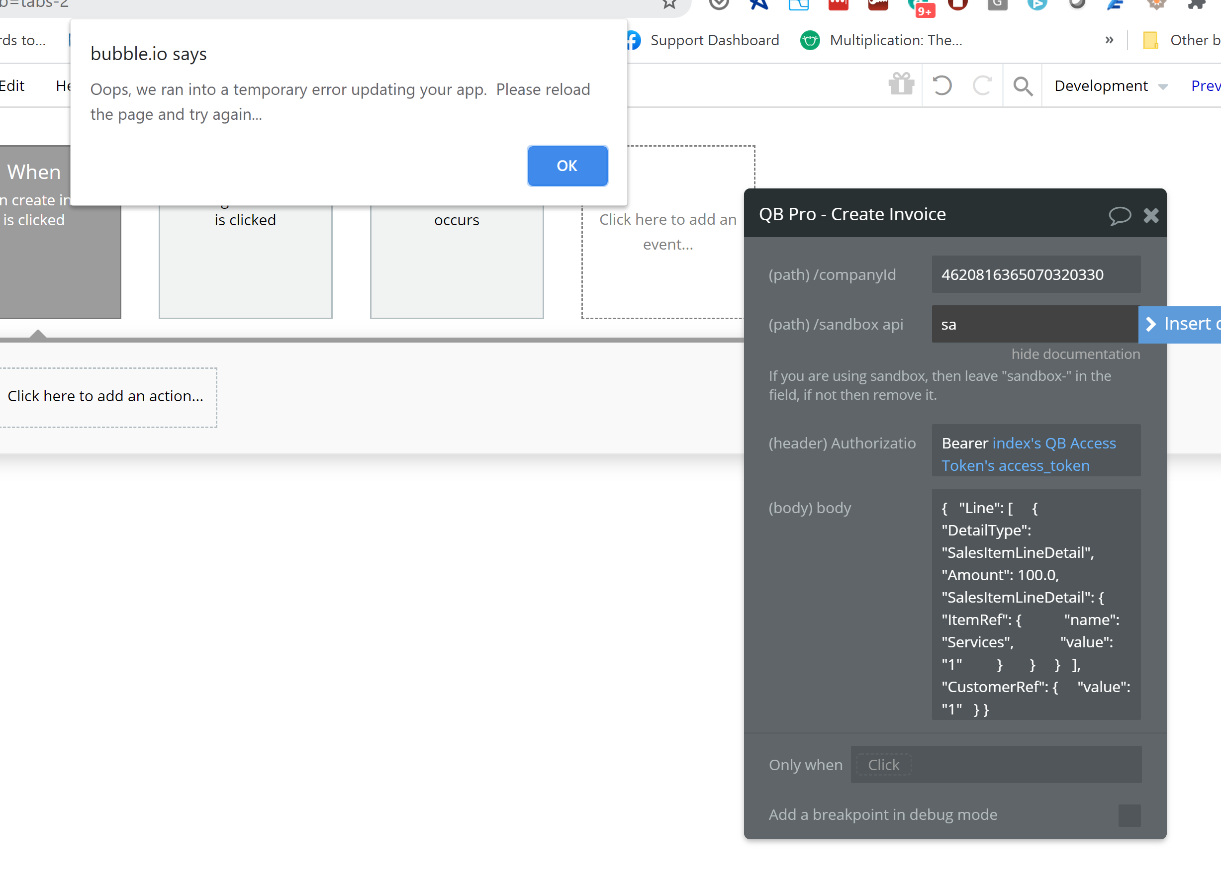Undo the last editor change
This screenshot has width=1221, height=887.
[x=941, y=85]
